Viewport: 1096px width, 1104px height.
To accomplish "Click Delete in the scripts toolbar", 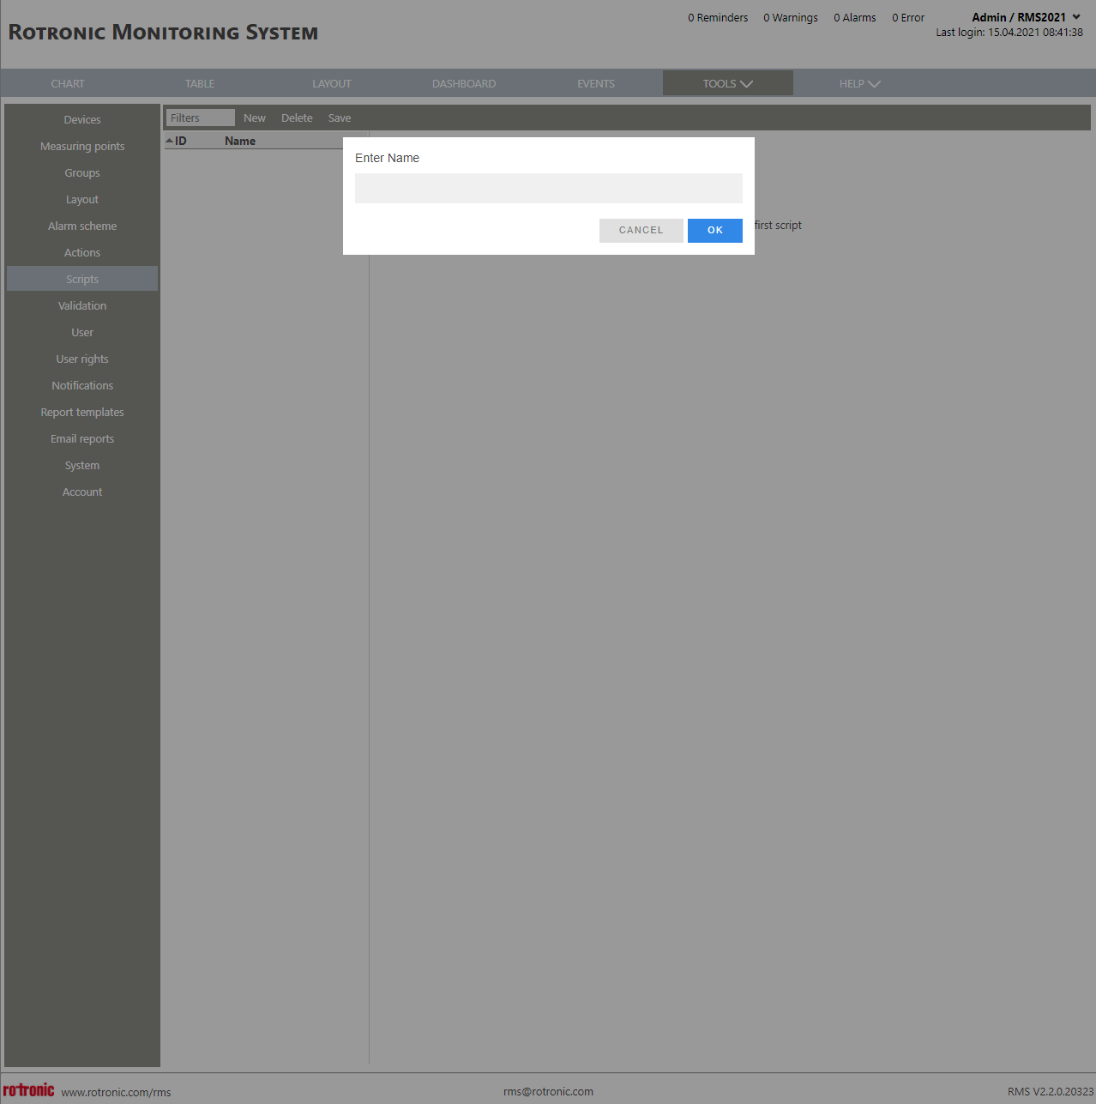I will (x=297, y=118).
